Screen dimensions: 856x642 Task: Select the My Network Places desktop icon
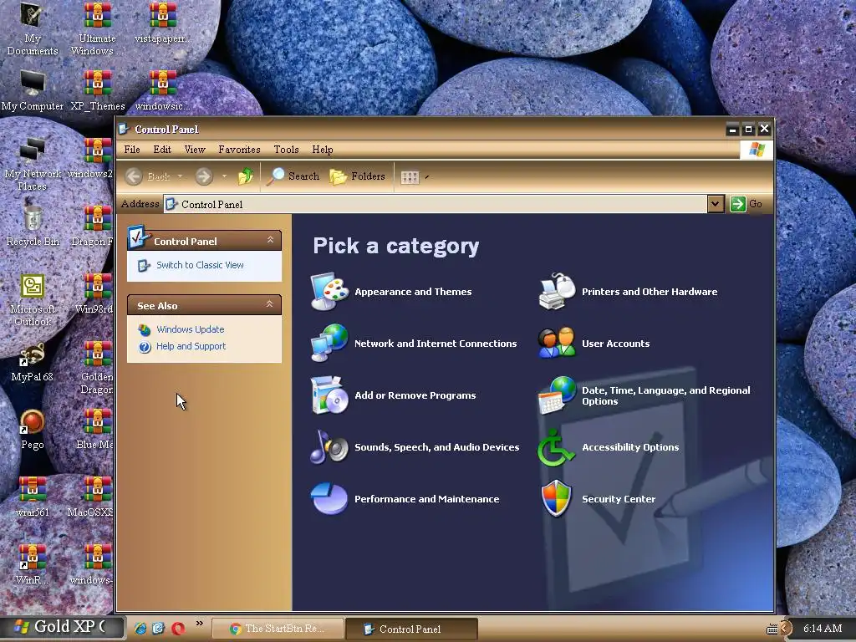[x=33, y=165]
